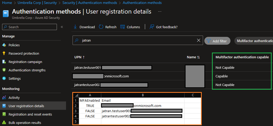Click the Got feedback person icon
The width and height of the screenshot is (273, 126).
pyautogui.click(x=152, y=27)
